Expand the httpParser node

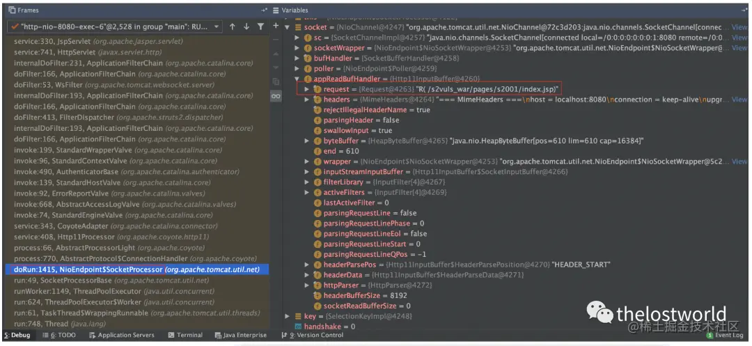click(307, 285)
